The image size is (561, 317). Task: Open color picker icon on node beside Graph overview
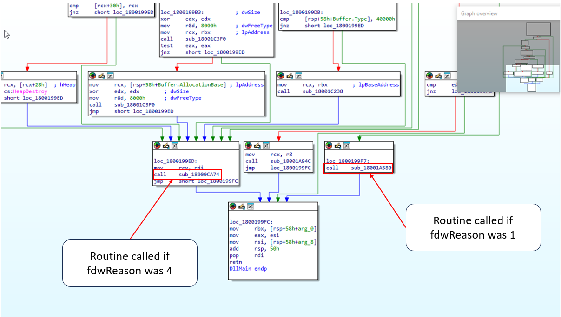tap(430, 76)
